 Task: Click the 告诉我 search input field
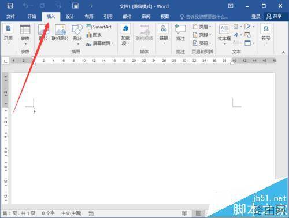[204, 17]
